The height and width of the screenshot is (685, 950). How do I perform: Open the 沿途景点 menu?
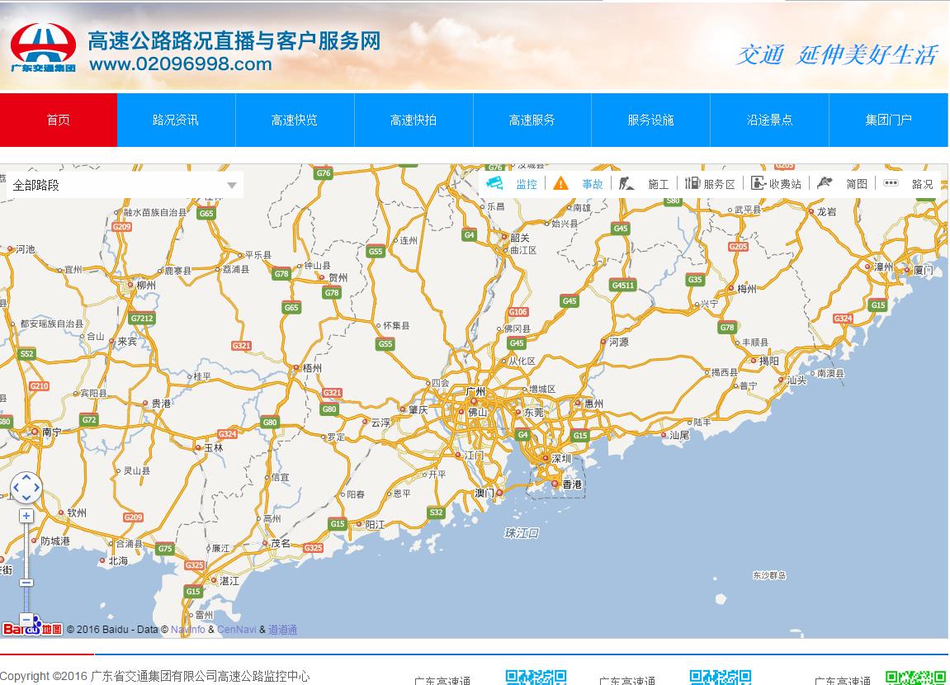click(769, 120)
